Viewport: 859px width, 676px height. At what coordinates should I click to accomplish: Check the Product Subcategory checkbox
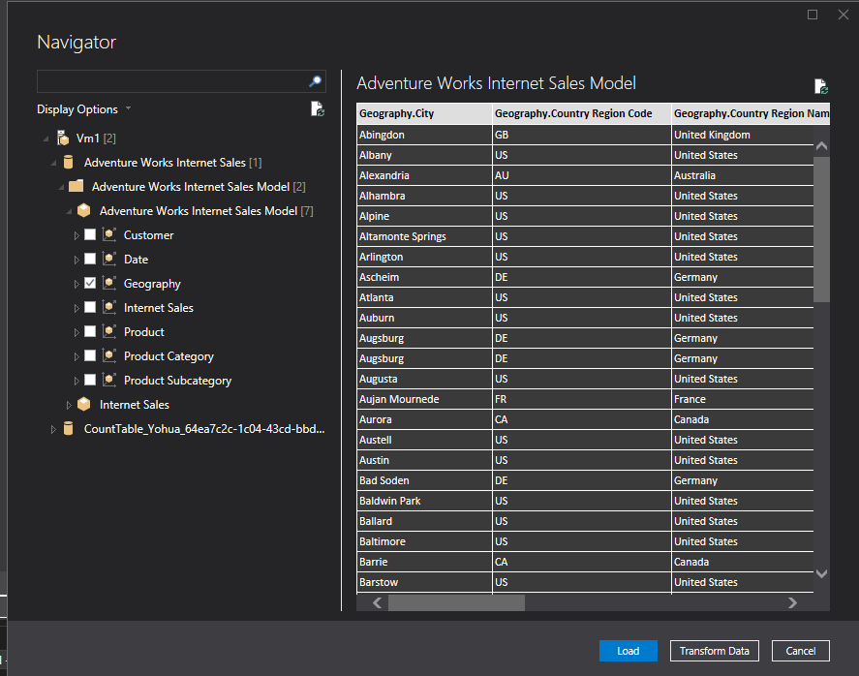tap(90, 380)
